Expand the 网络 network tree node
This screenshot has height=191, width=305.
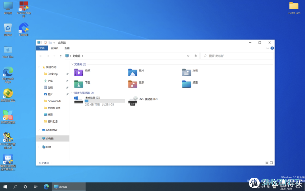(39, 147)
